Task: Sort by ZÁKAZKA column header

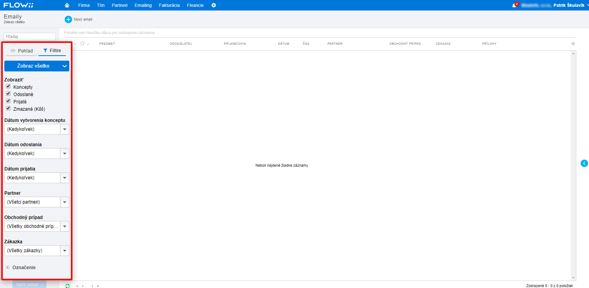Action: 443,44
